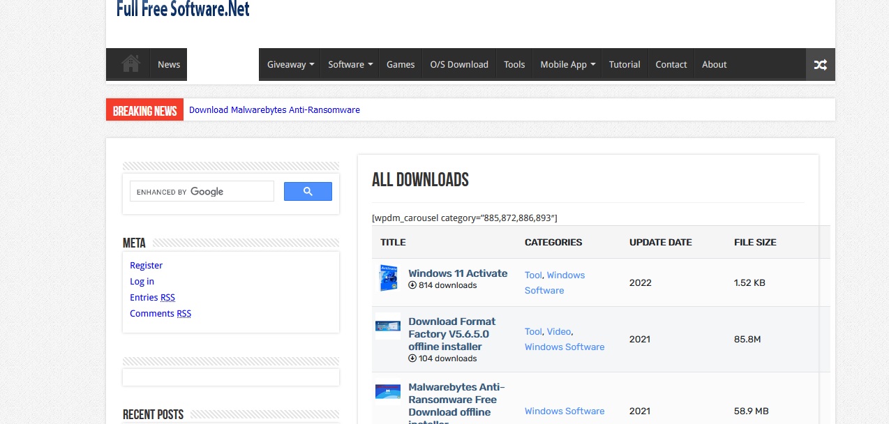Open the Entries RSS link
Image resolution: width=889 pixels, height=424 pixels.
click(152, 297)
